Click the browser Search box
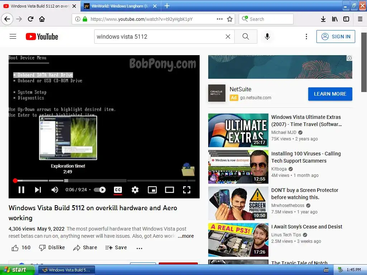This screenshot has height=275, width=367. coord(266,19)
